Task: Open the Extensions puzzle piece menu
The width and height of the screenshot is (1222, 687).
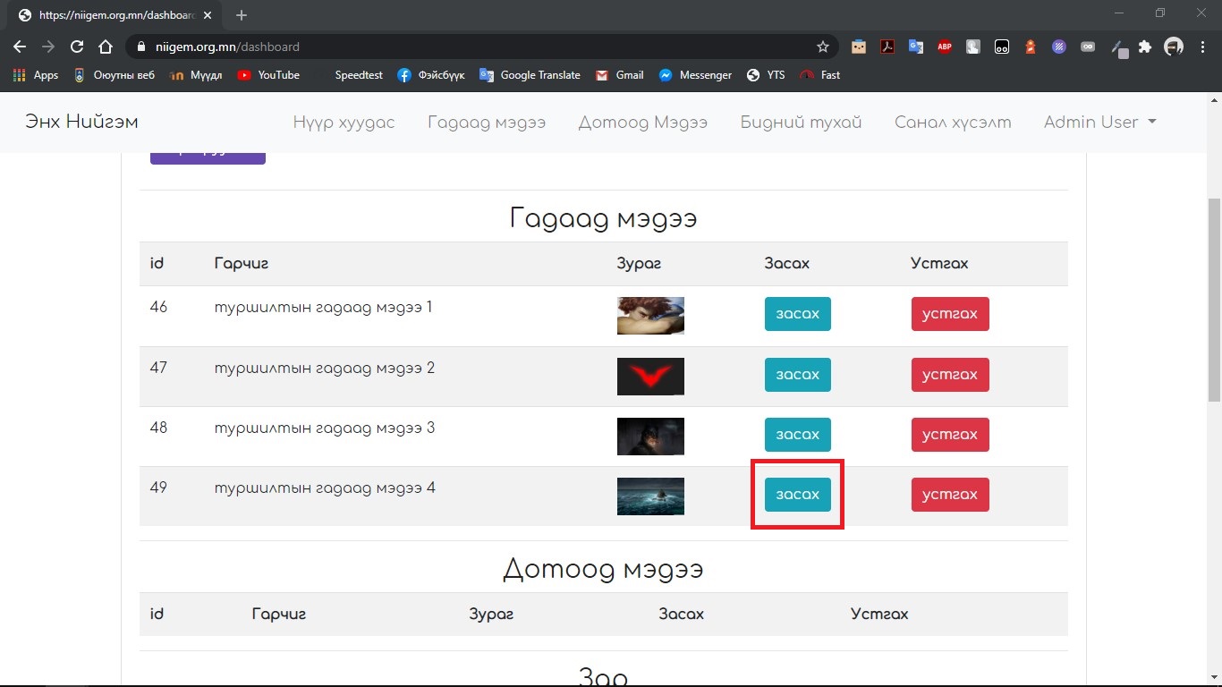Action: (x=1145, y=47)
